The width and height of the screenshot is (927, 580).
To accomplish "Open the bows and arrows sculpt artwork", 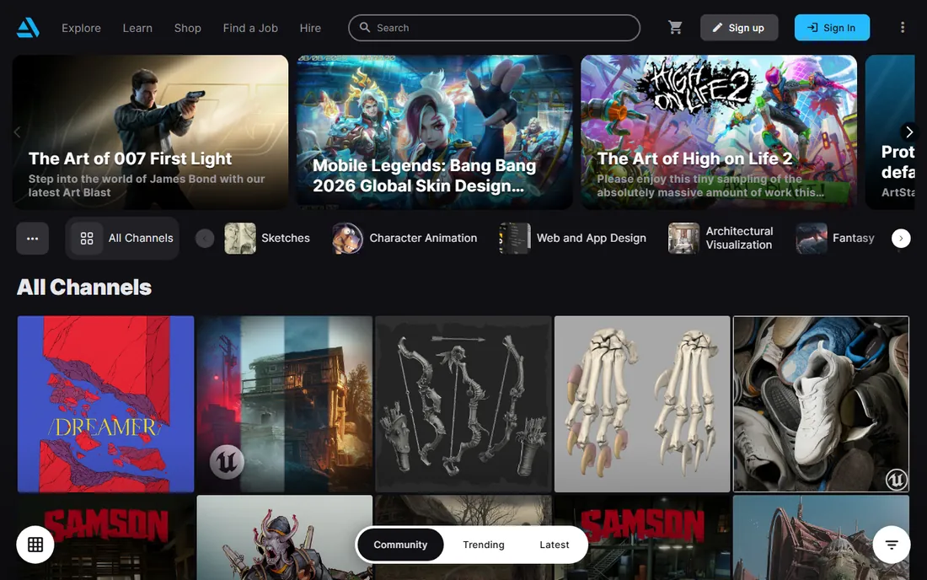I will click(463, 404).
